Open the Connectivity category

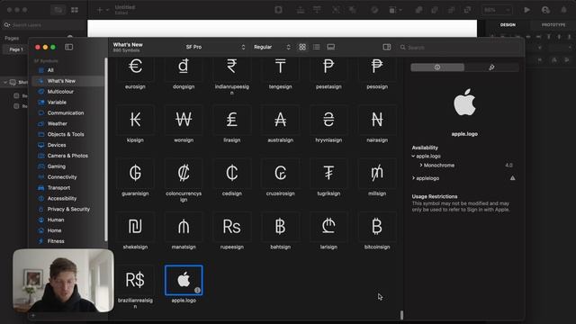click(x=68, y=176)
